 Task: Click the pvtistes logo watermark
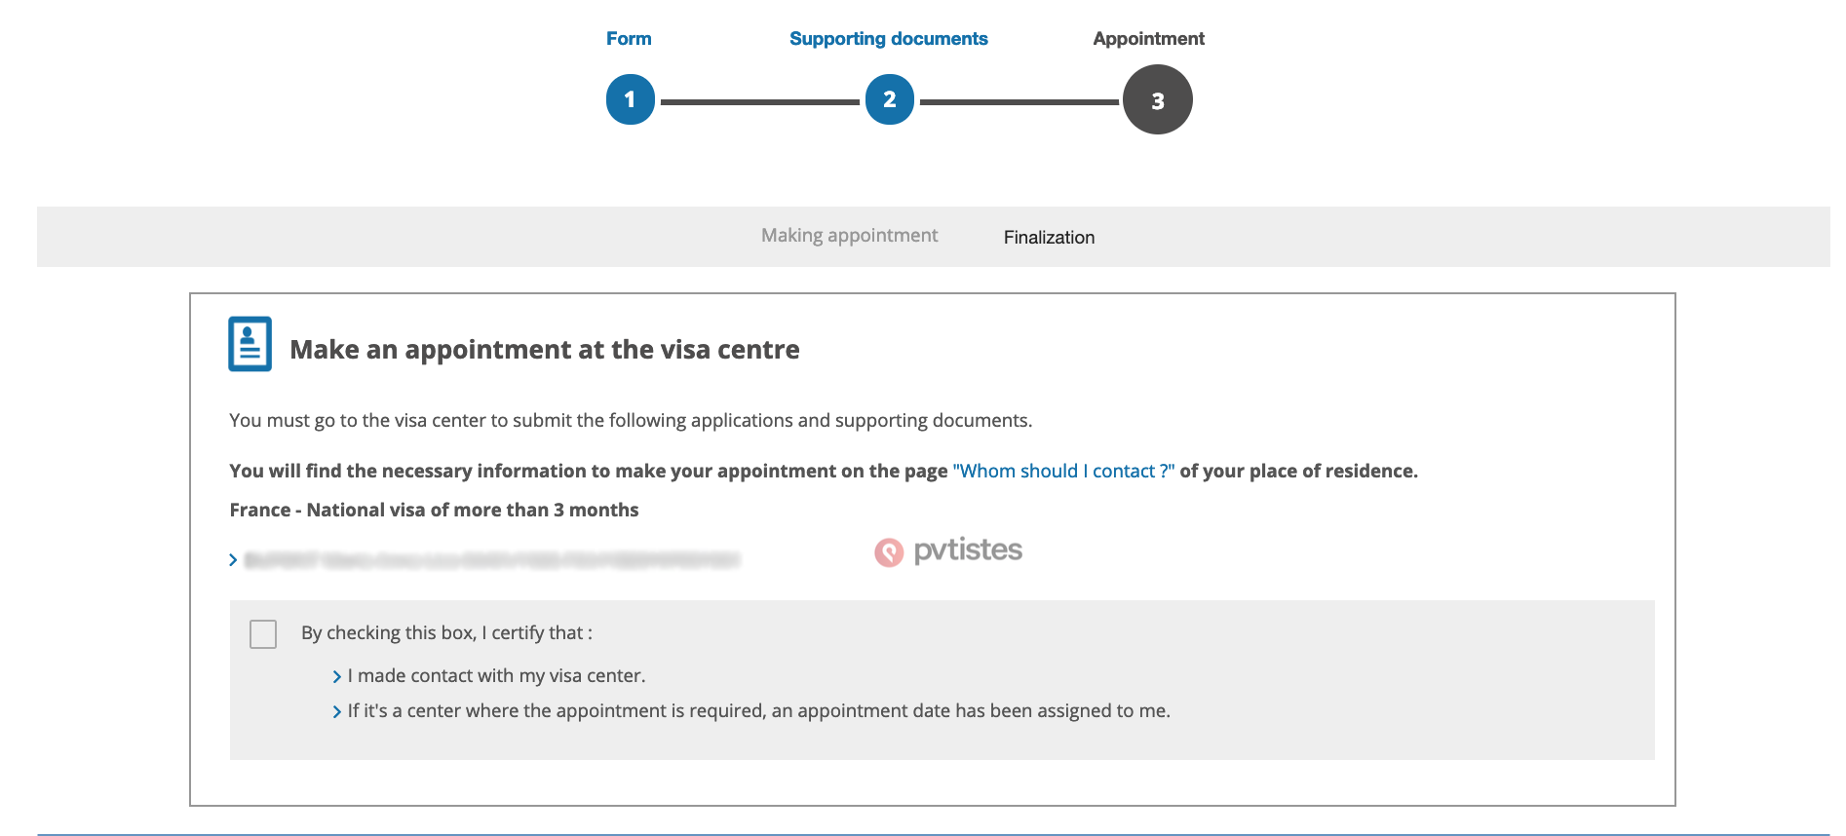coord(948,551)
